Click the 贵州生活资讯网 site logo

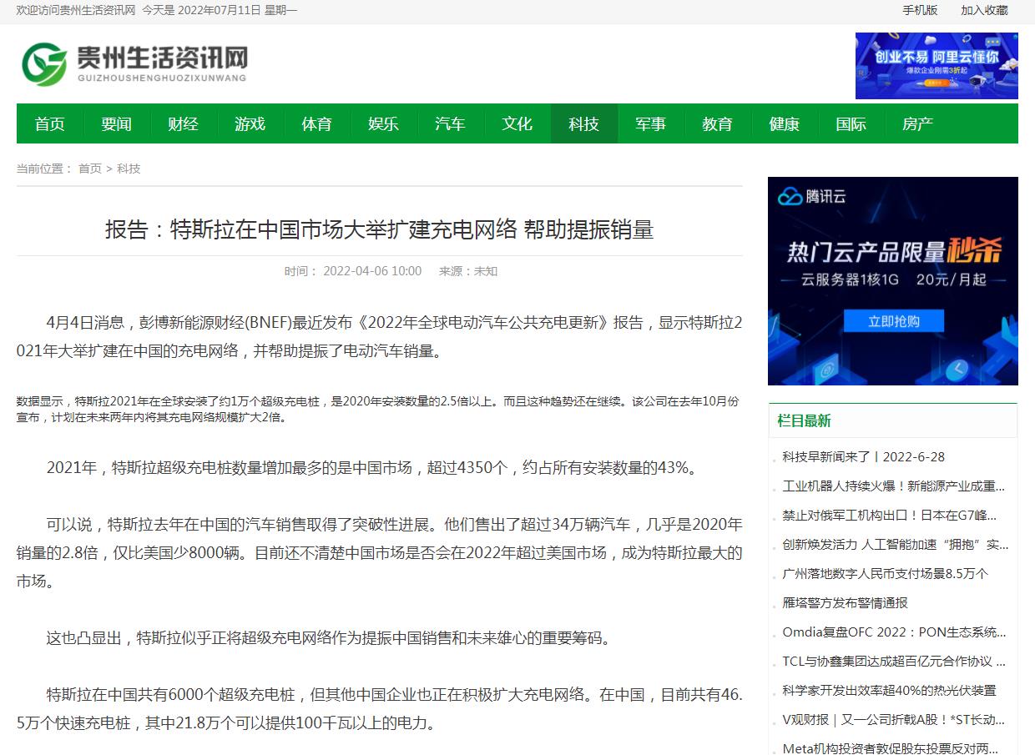pyautogui.click(x=134, y=64)
